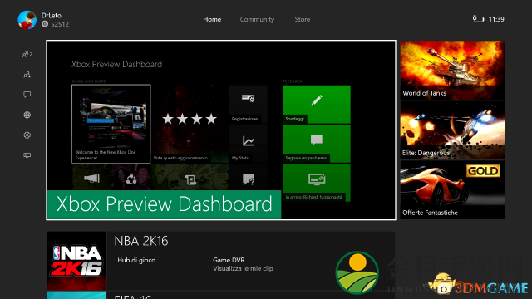532x299 pixels.
Task: Open Elite: Dangerous tile
Action: (452, 130)
